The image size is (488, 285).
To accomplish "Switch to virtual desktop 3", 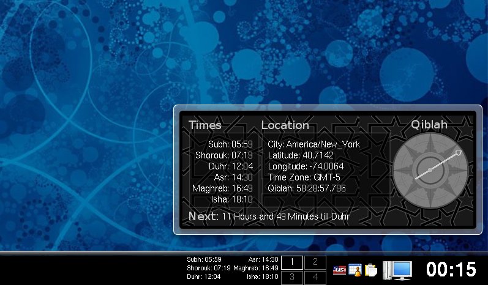I will [292, 277].
